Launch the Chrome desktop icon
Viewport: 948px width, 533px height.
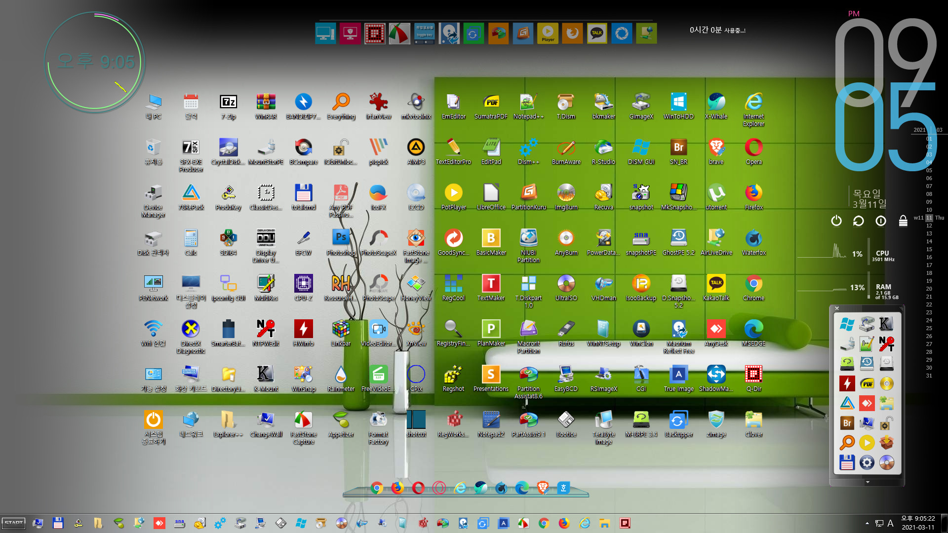click(753, 288)
